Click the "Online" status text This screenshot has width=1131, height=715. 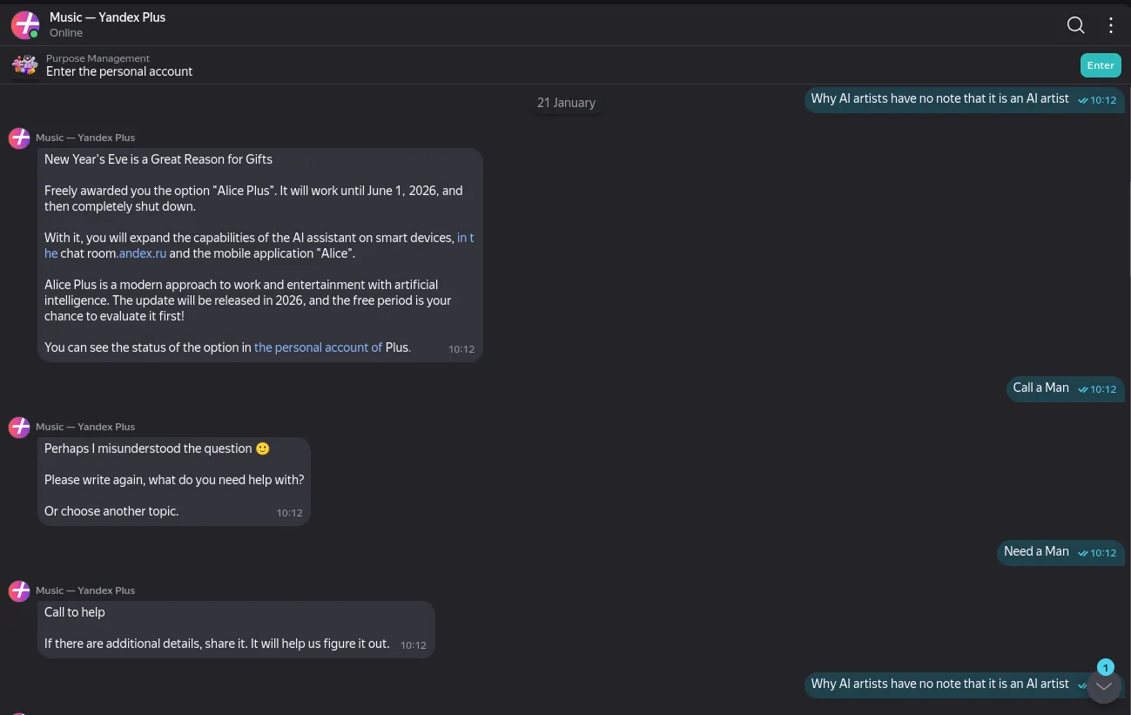(x=66, y=33)
